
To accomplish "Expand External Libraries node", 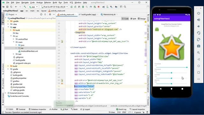I will click(6, 93).
